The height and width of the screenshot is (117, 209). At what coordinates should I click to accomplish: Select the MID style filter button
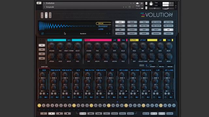pos(169,30)
